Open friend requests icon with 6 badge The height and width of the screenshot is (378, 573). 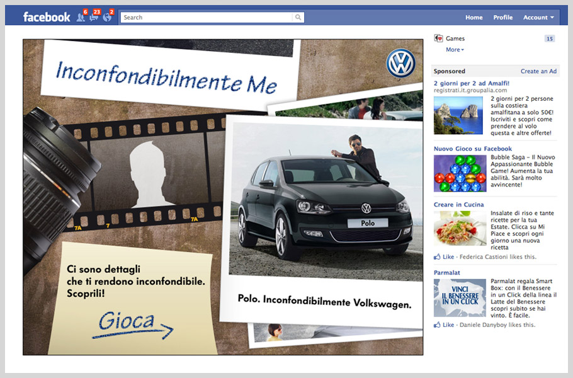(81, 17)
